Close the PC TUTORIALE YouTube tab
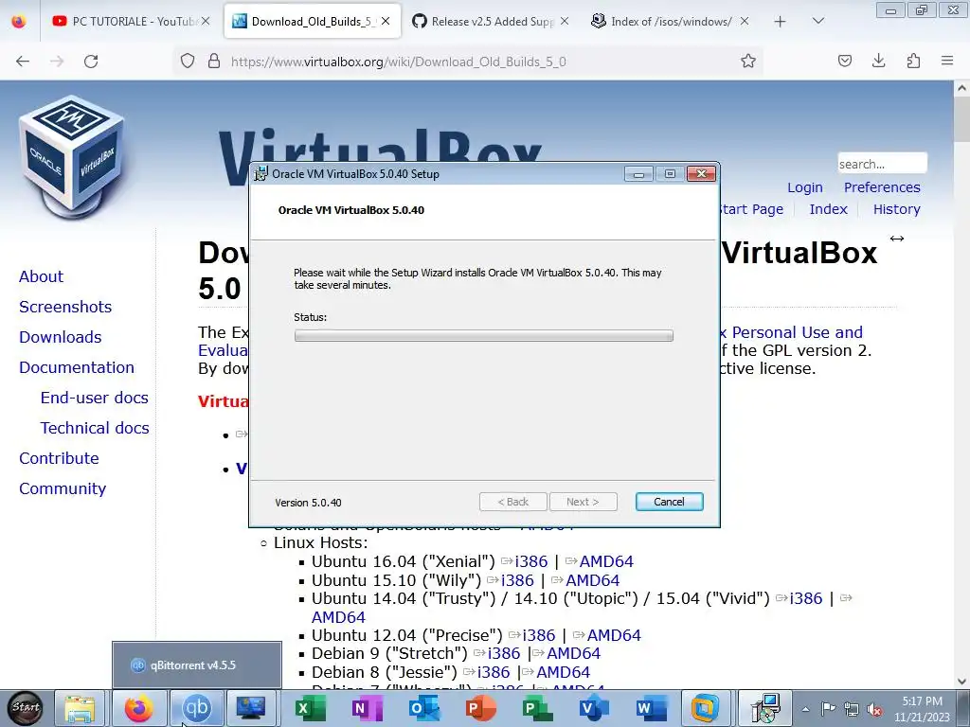970x727 pixels. coord(206,21)
